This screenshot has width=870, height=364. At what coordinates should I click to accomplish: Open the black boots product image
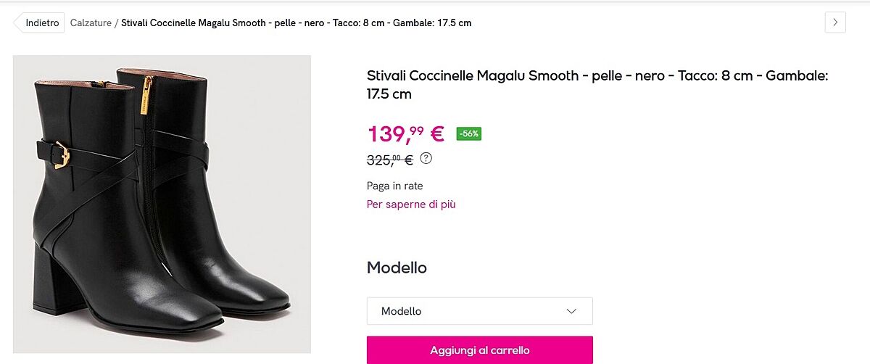tap(162, 204)
